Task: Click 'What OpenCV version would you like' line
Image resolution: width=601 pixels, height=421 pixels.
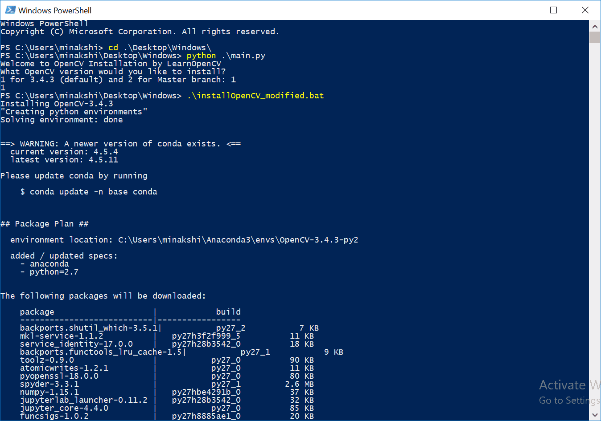Action: pos(113,72)
